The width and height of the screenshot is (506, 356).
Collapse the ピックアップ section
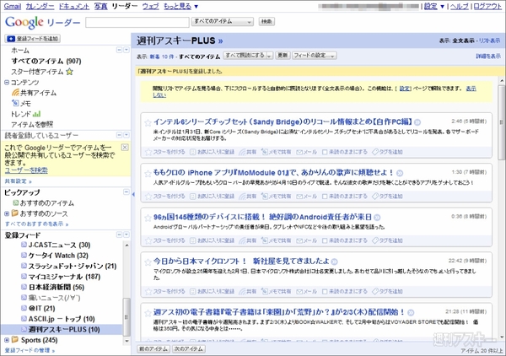(x=126, y=192)
